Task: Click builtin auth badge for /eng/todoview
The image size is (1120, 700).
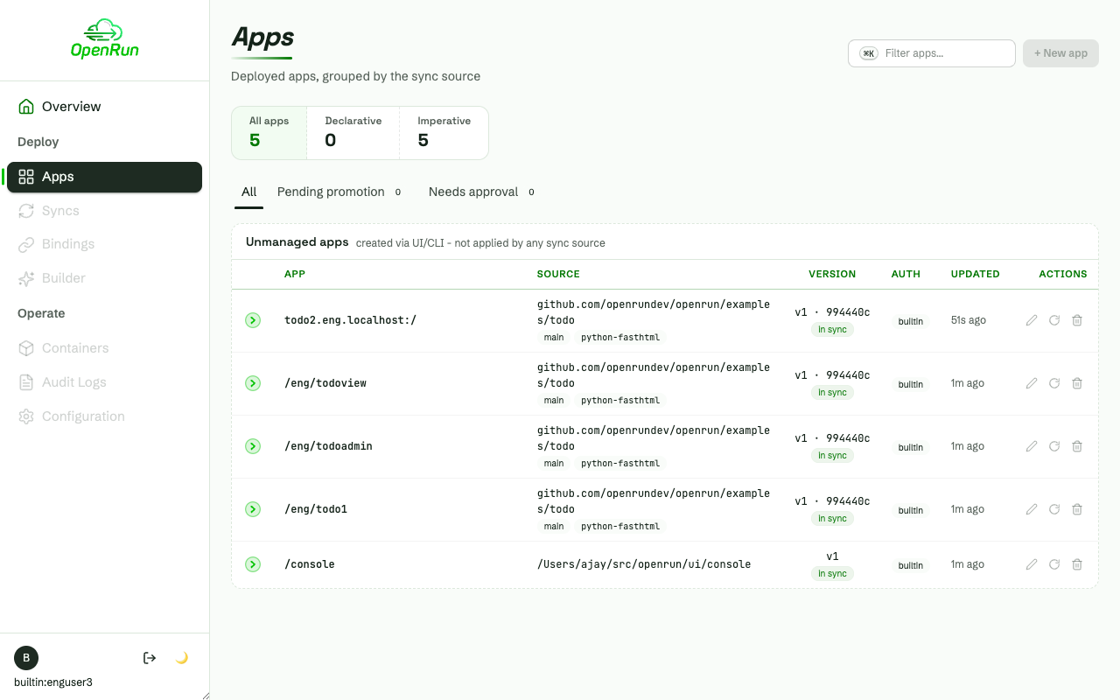Action: coord(910,384)
